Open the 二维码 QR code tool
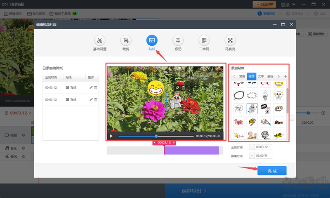Screen dimensions: 330x198 pyautogui.click(x=204, y=40)
